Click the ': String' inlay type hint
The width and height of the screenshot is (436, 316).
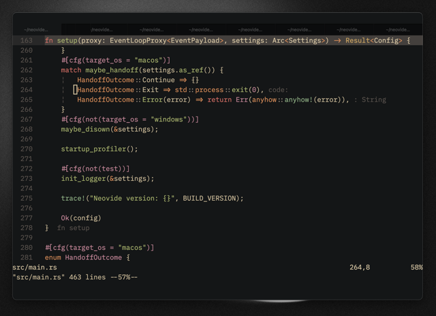[x=371, y=100]
